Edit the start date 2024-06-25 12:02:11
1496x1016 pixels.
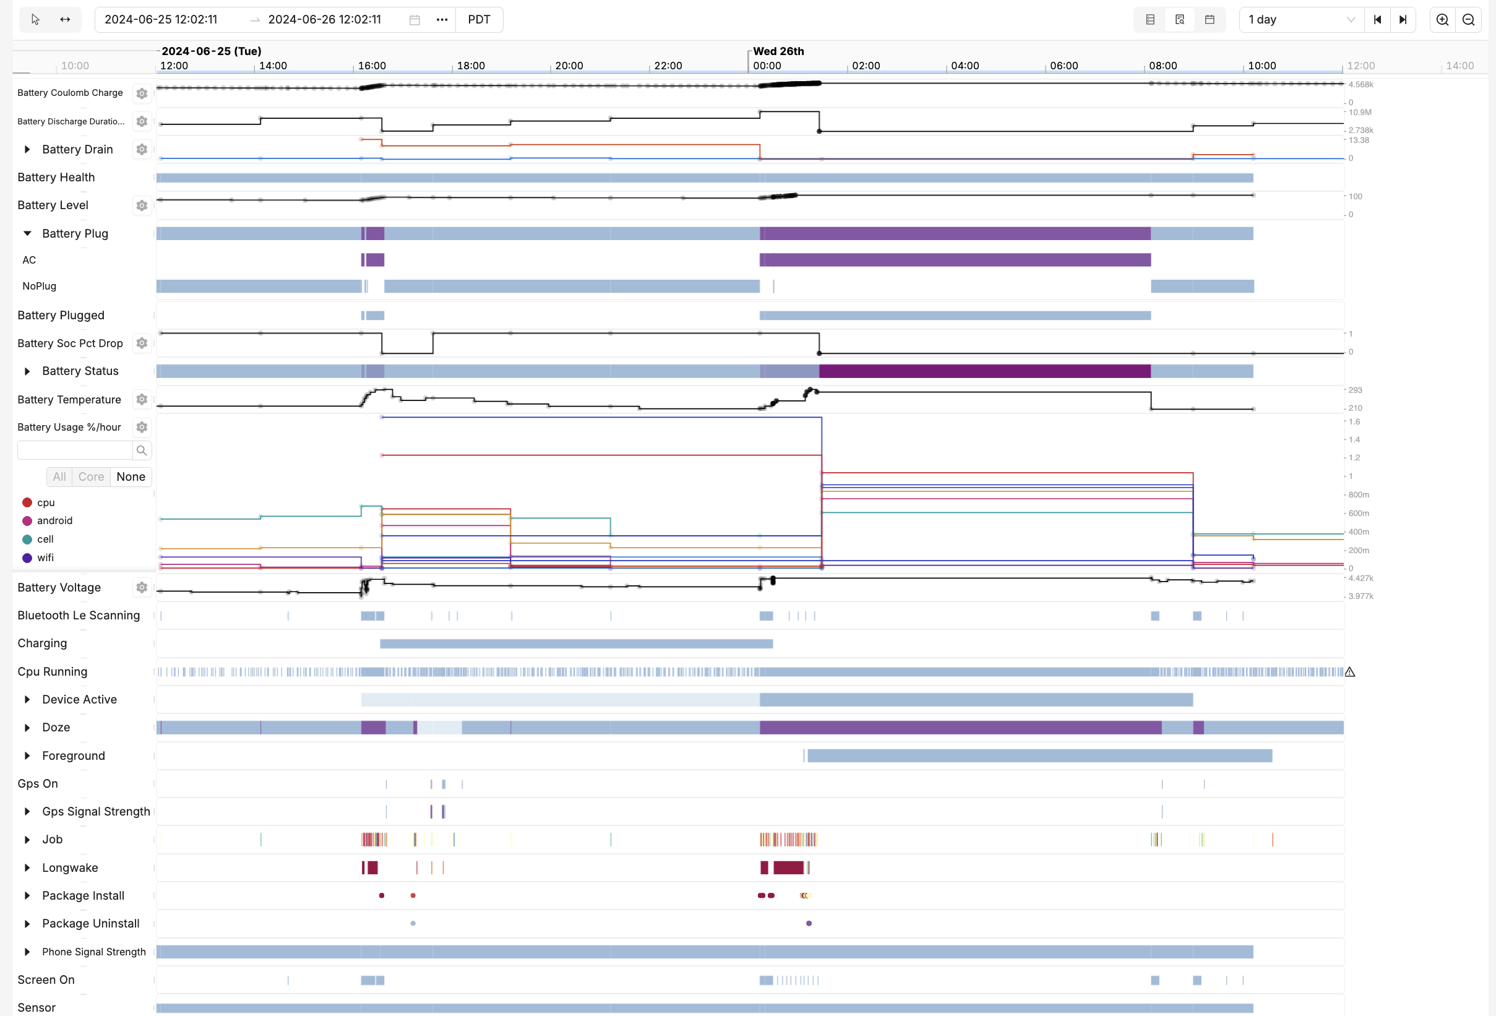coord(161,19)
